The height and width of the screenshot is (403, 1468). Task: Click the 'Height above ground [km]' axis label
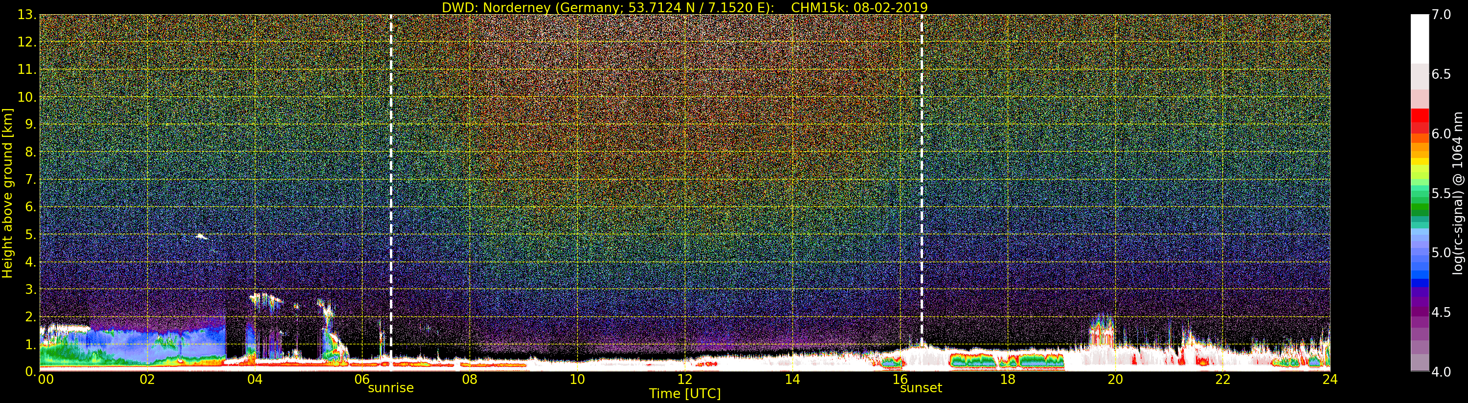[x=7, y=193]
